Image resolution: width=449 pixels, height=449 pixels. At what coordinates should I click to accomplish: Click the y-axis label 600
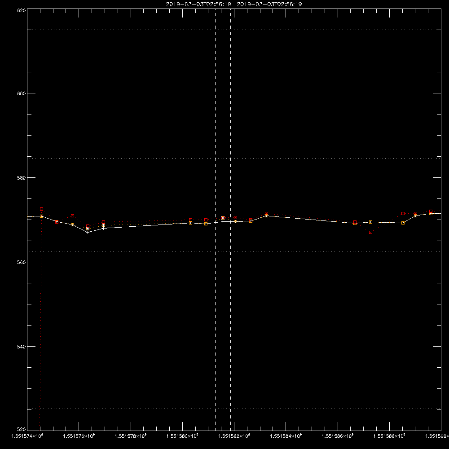22,93
